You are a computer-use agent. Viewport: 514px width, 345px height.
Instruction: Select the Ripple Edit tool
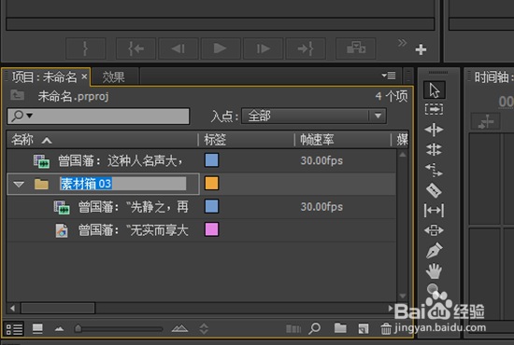pyautogui.click(x=434, y=130)
